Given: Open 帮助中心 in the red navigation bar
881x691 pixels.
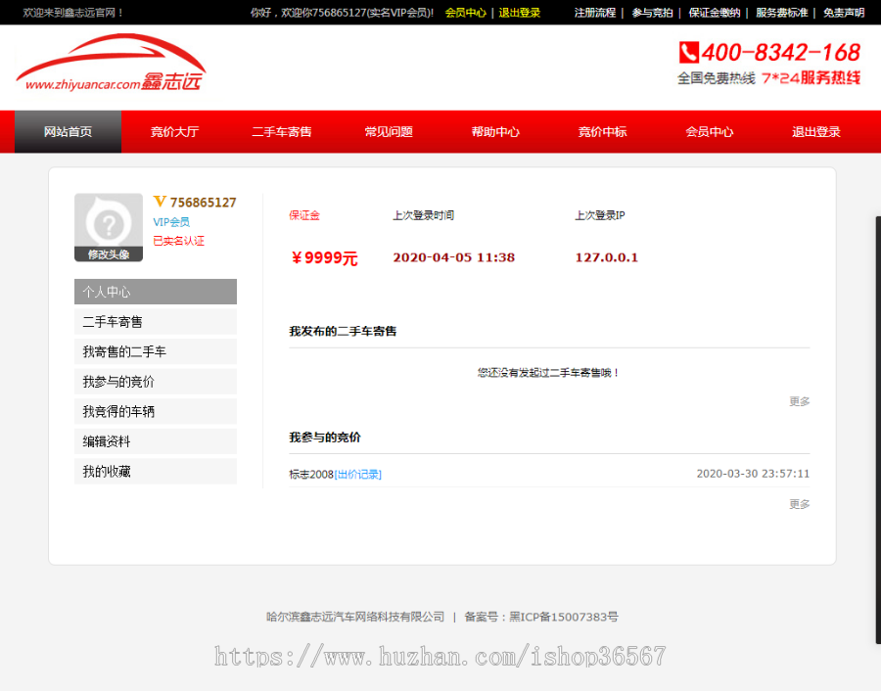Looking at the screenshot, I should pos(495,131).
